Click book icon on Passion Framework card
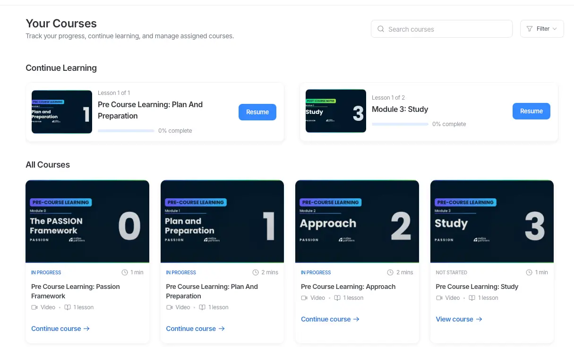 point(68,307)
